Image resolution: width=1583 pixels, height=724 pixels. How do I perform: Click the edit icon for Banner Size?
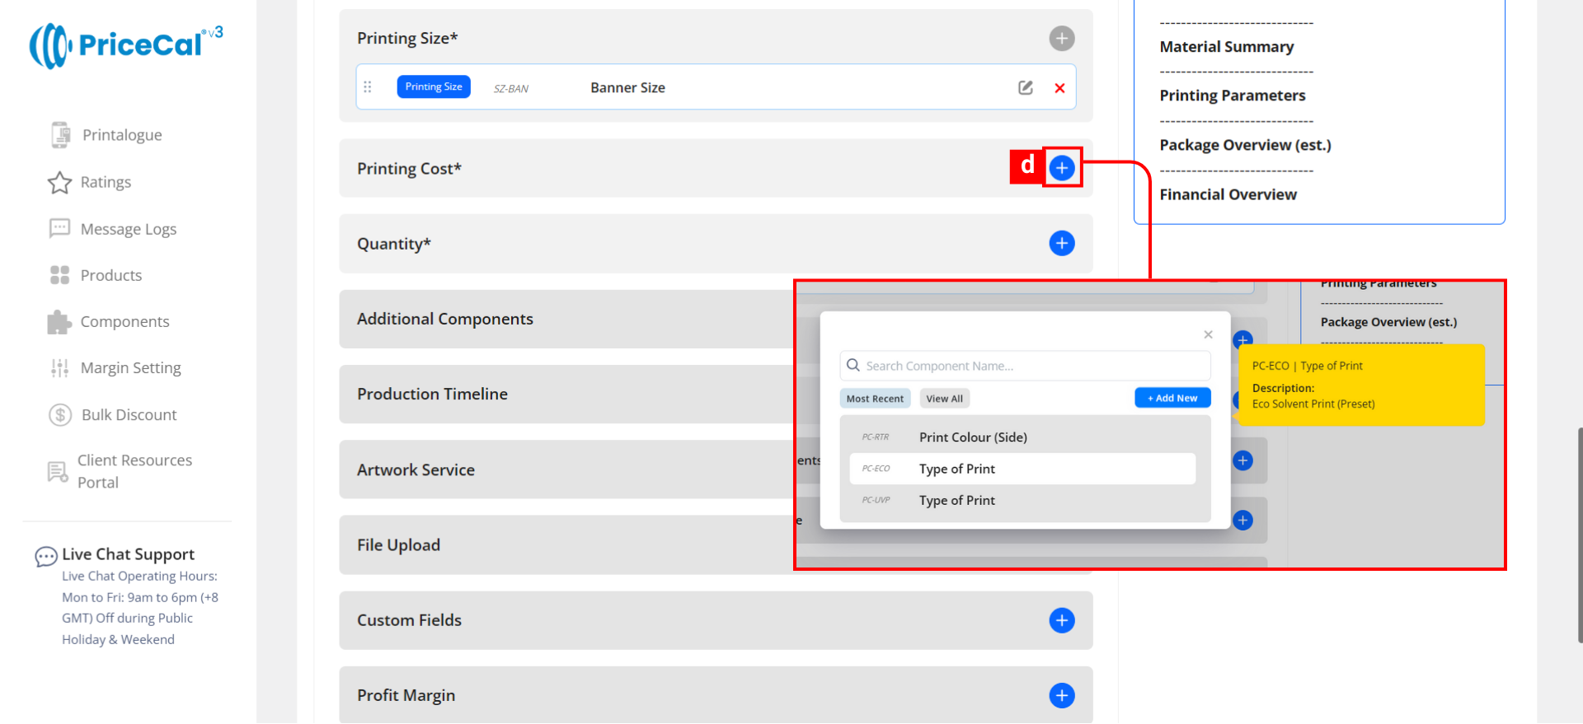click(1025, 87)
